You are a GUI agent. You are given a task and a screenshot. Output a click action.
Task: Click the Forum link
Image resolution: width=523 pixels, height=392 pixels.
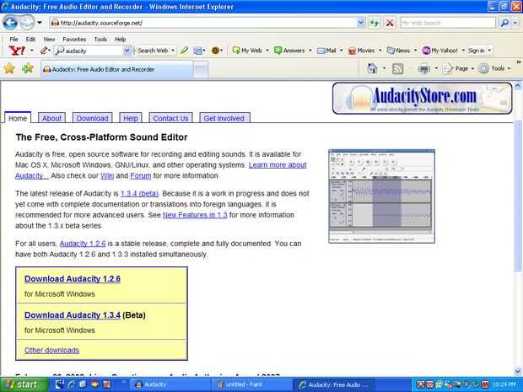140,175
